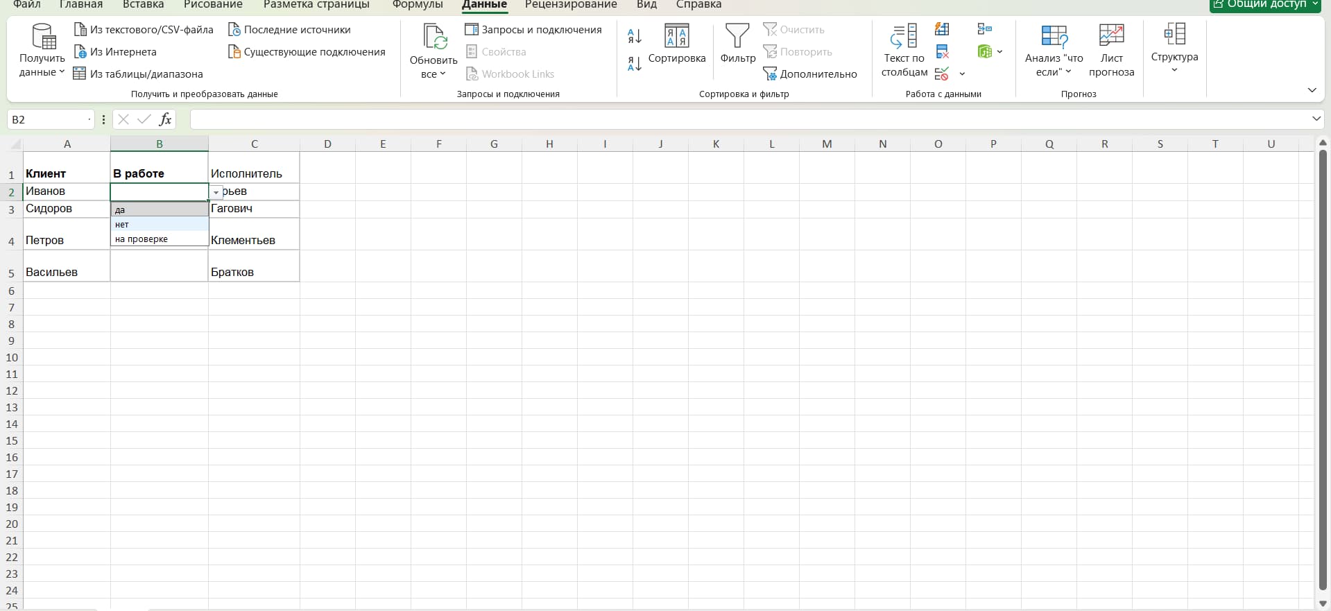Sort descending with the Я-to-A icon
Image resolution: width=1331 pixels, height=611 pixels.
point(634,64)
